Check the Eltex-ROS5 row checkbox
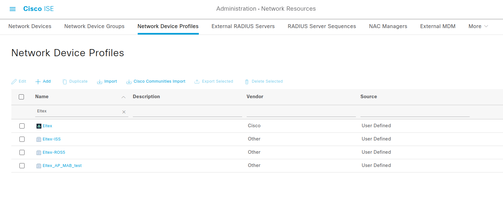 (22, 152)
